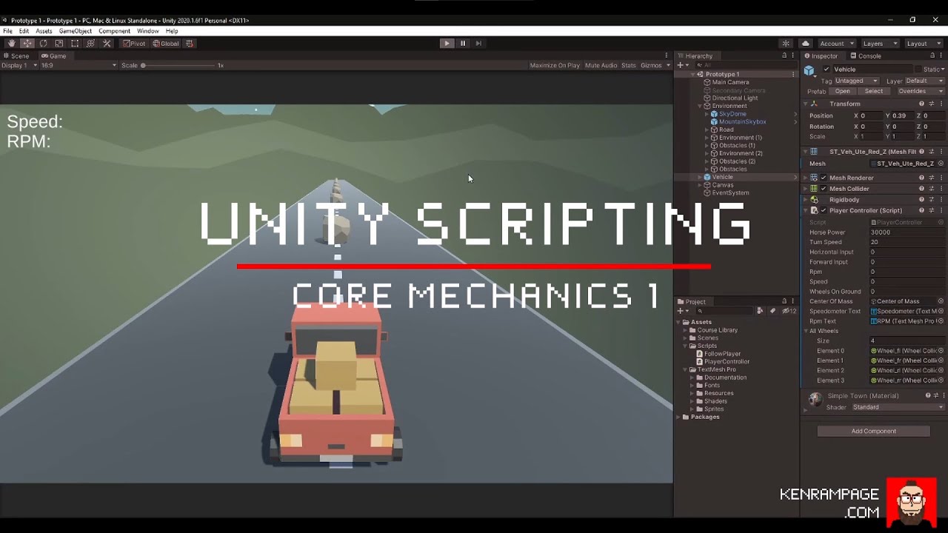Open the Shader Standard dropdown
This screenshot has width=948, height=533.
(x=898, y=407)
